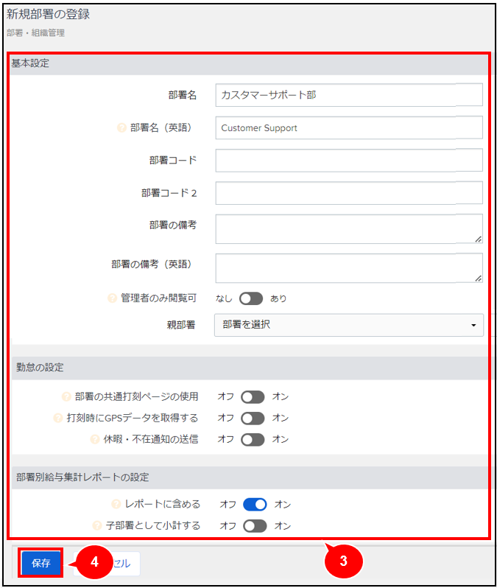The width and height of the screenshot is (497, 588).
Task: Disable the レポートに含める toggle
Action: (255, 505)
